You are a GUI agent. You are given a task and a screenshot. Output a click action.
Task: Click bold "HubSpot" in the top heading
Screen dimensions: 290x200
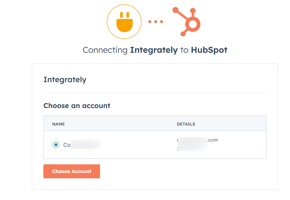click(x=209, y=50)
